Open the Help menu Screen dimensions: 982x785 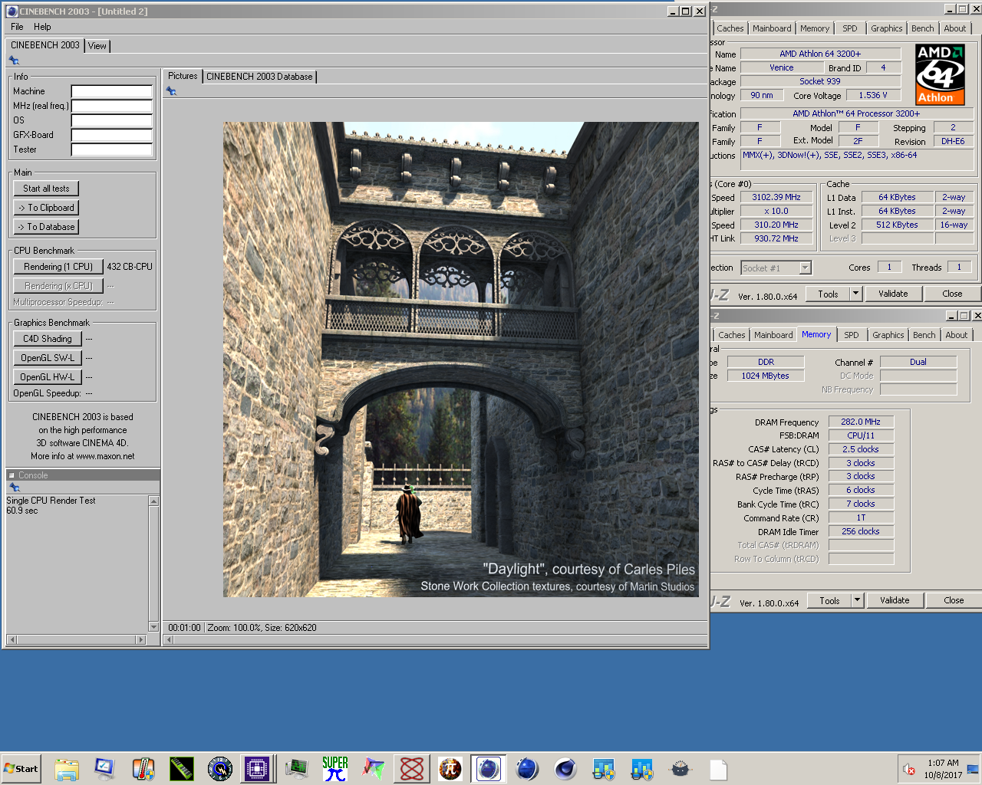tap(42, 27)
